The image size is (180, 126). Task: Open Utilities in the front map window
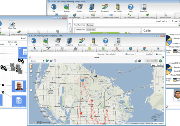[x=58, y=42]
